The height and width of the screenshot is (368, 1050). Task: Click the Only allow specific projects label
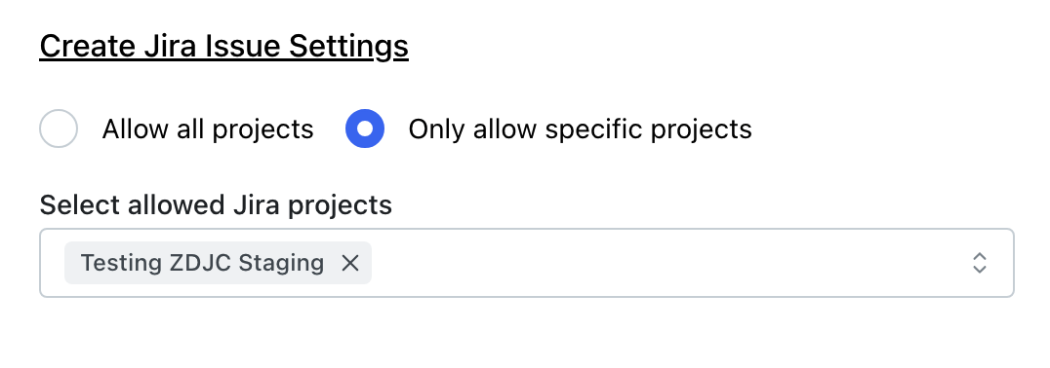tap(580, 129)
